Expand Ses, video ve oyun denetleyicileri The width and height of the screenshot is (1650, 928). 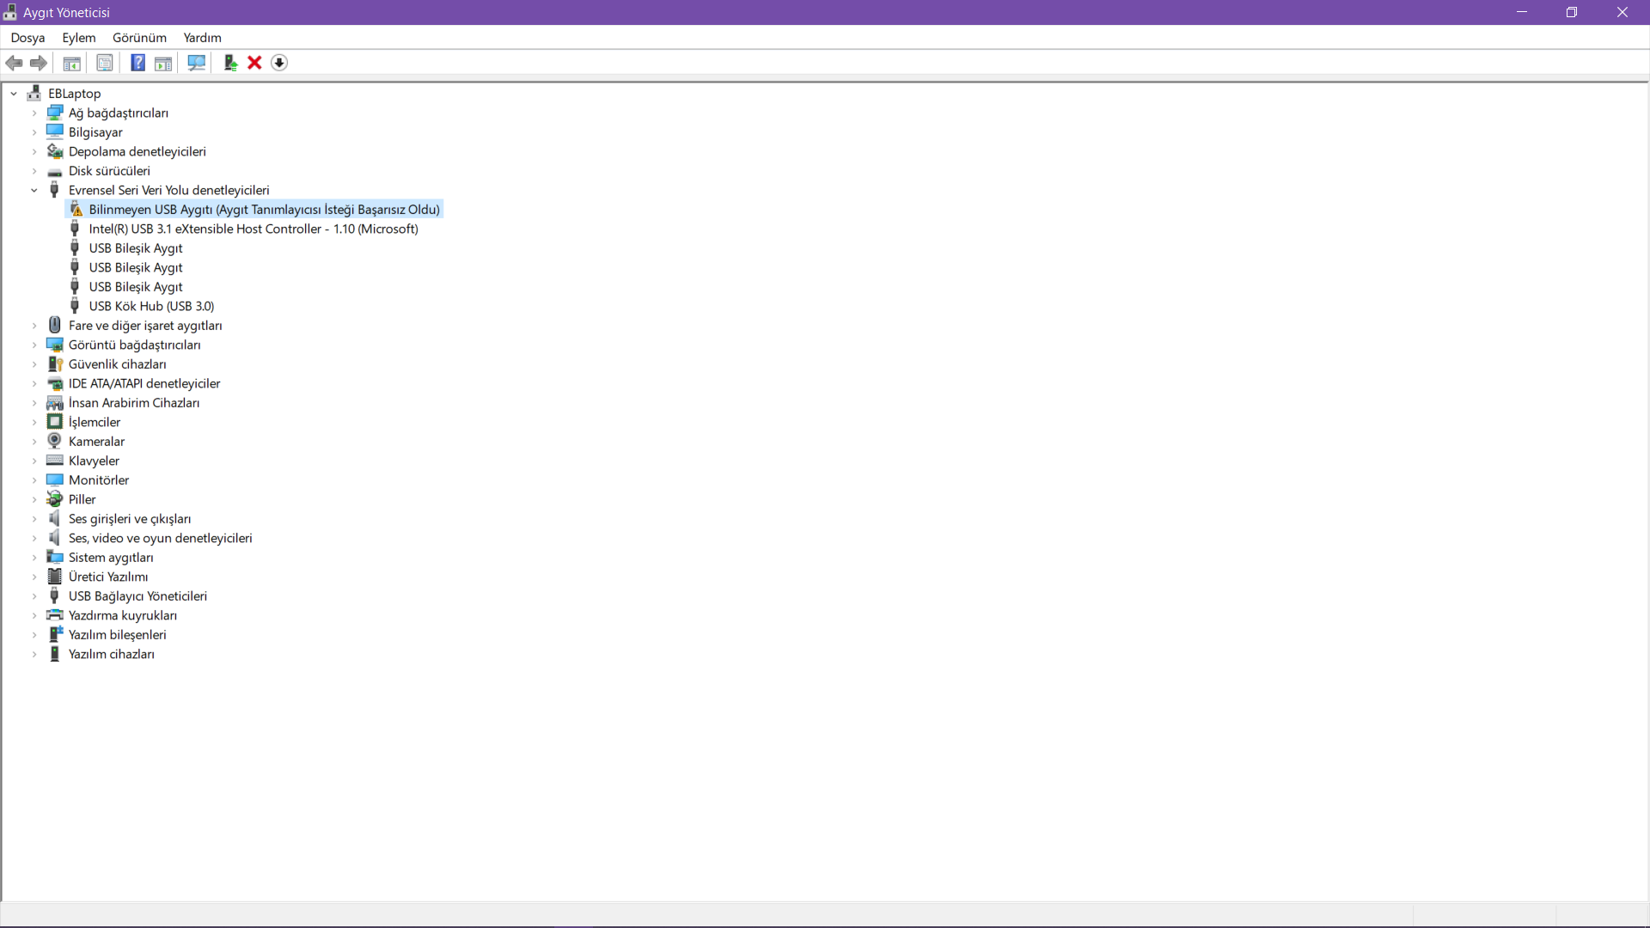tap(34, 538)
